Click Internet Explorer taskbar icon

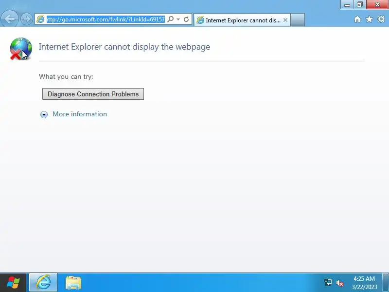[43, 283]
